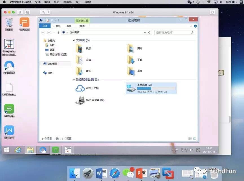Open Safari in macOS Dock
The image size is (244, 181).
pyautogui.click(x=115, y=173)
